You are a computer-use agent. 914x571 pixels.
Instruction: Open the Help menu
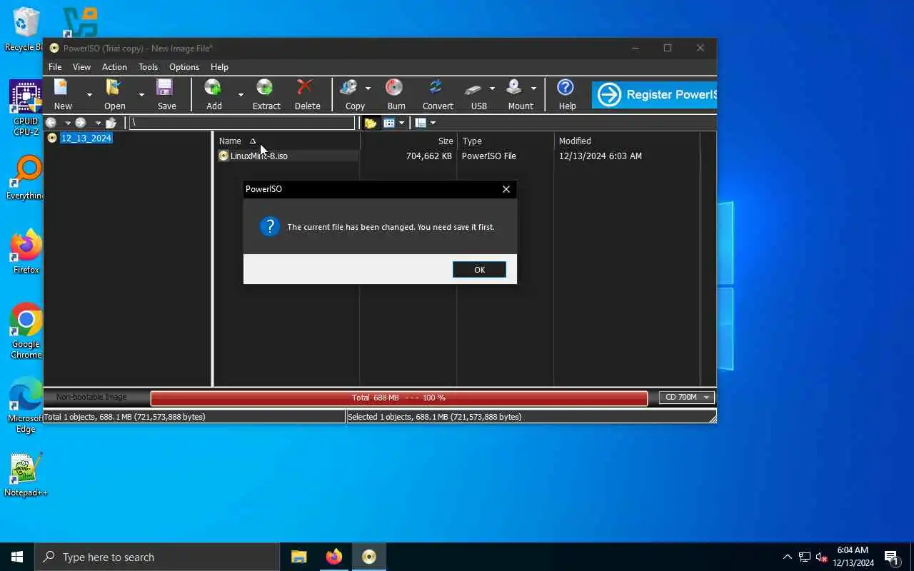pyautogui.click(x=219, y=67)
